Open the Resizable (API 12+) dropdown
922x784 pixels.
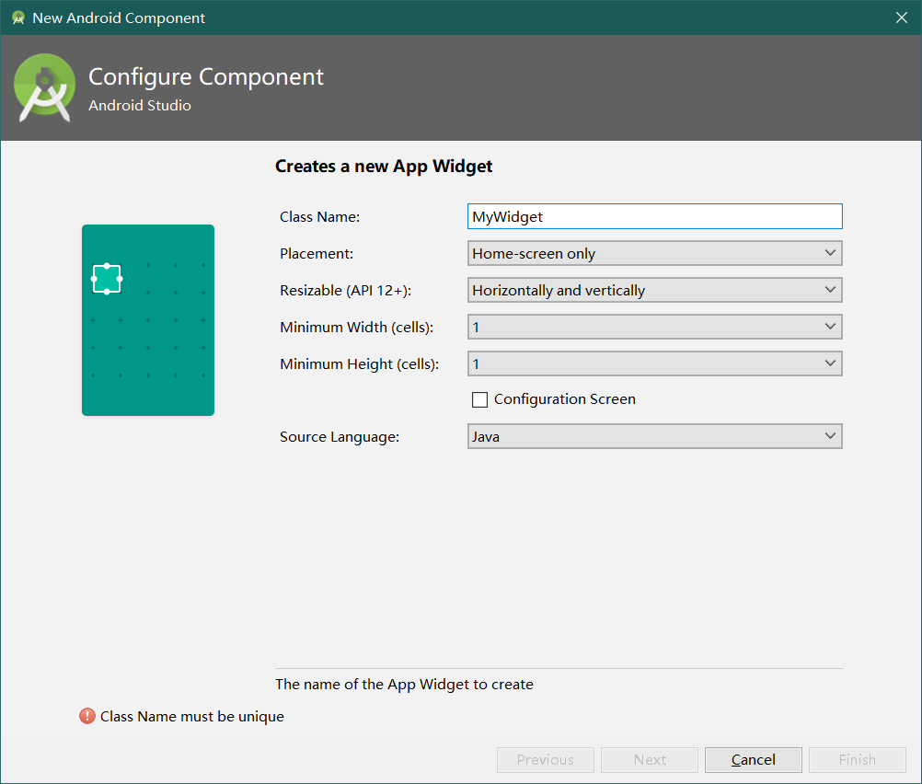tap(654, 290)
